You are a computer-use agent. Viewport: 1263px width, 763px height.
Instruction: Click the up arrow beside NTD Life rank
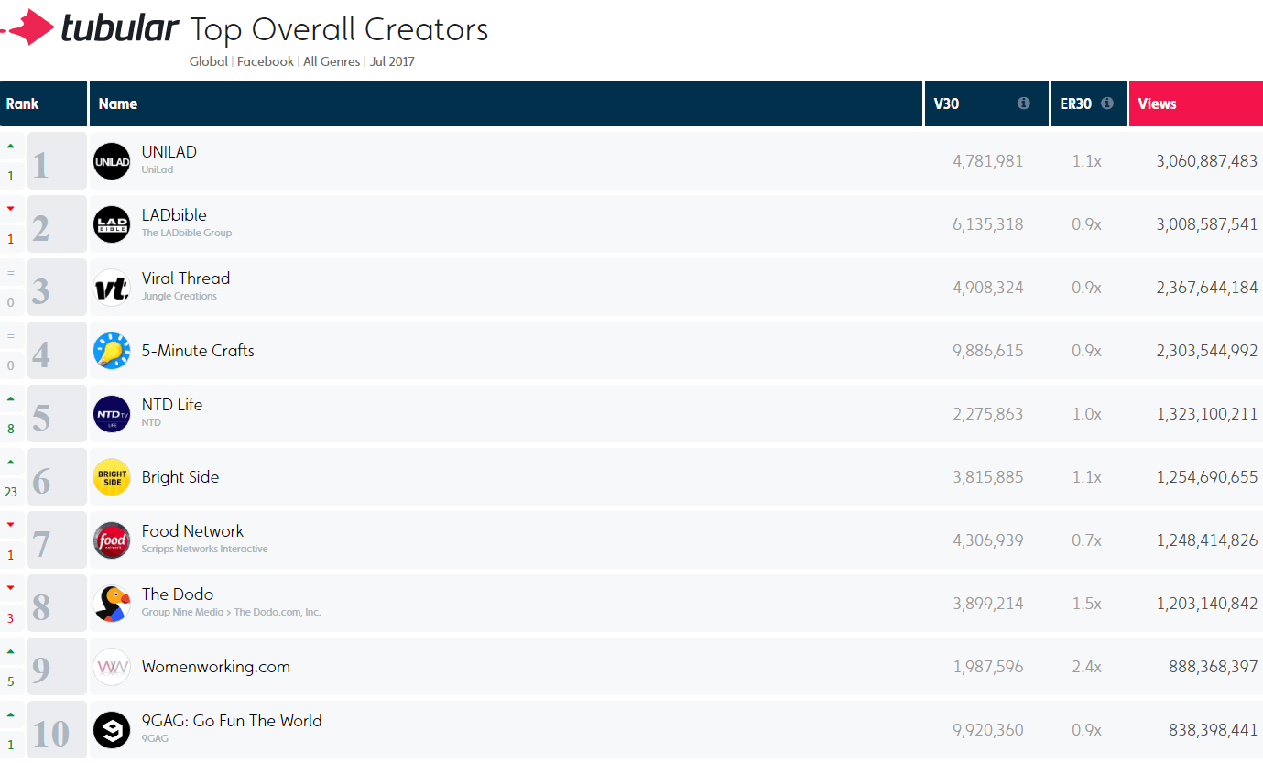click(11, 398)
